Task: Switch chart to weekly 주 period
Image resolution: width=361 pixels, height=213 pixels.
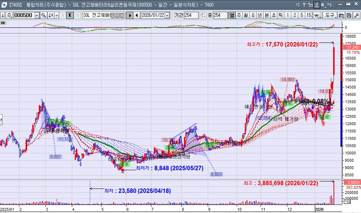Action: (x=239, y=15)
